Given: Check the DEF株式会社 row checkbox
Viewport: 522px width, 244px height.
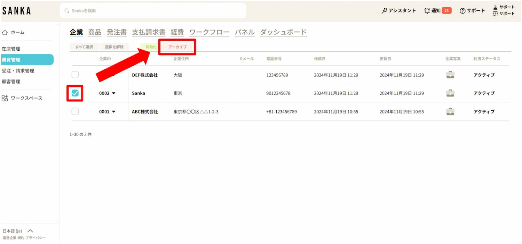Looking at the screenshot, I should point(75,75).
